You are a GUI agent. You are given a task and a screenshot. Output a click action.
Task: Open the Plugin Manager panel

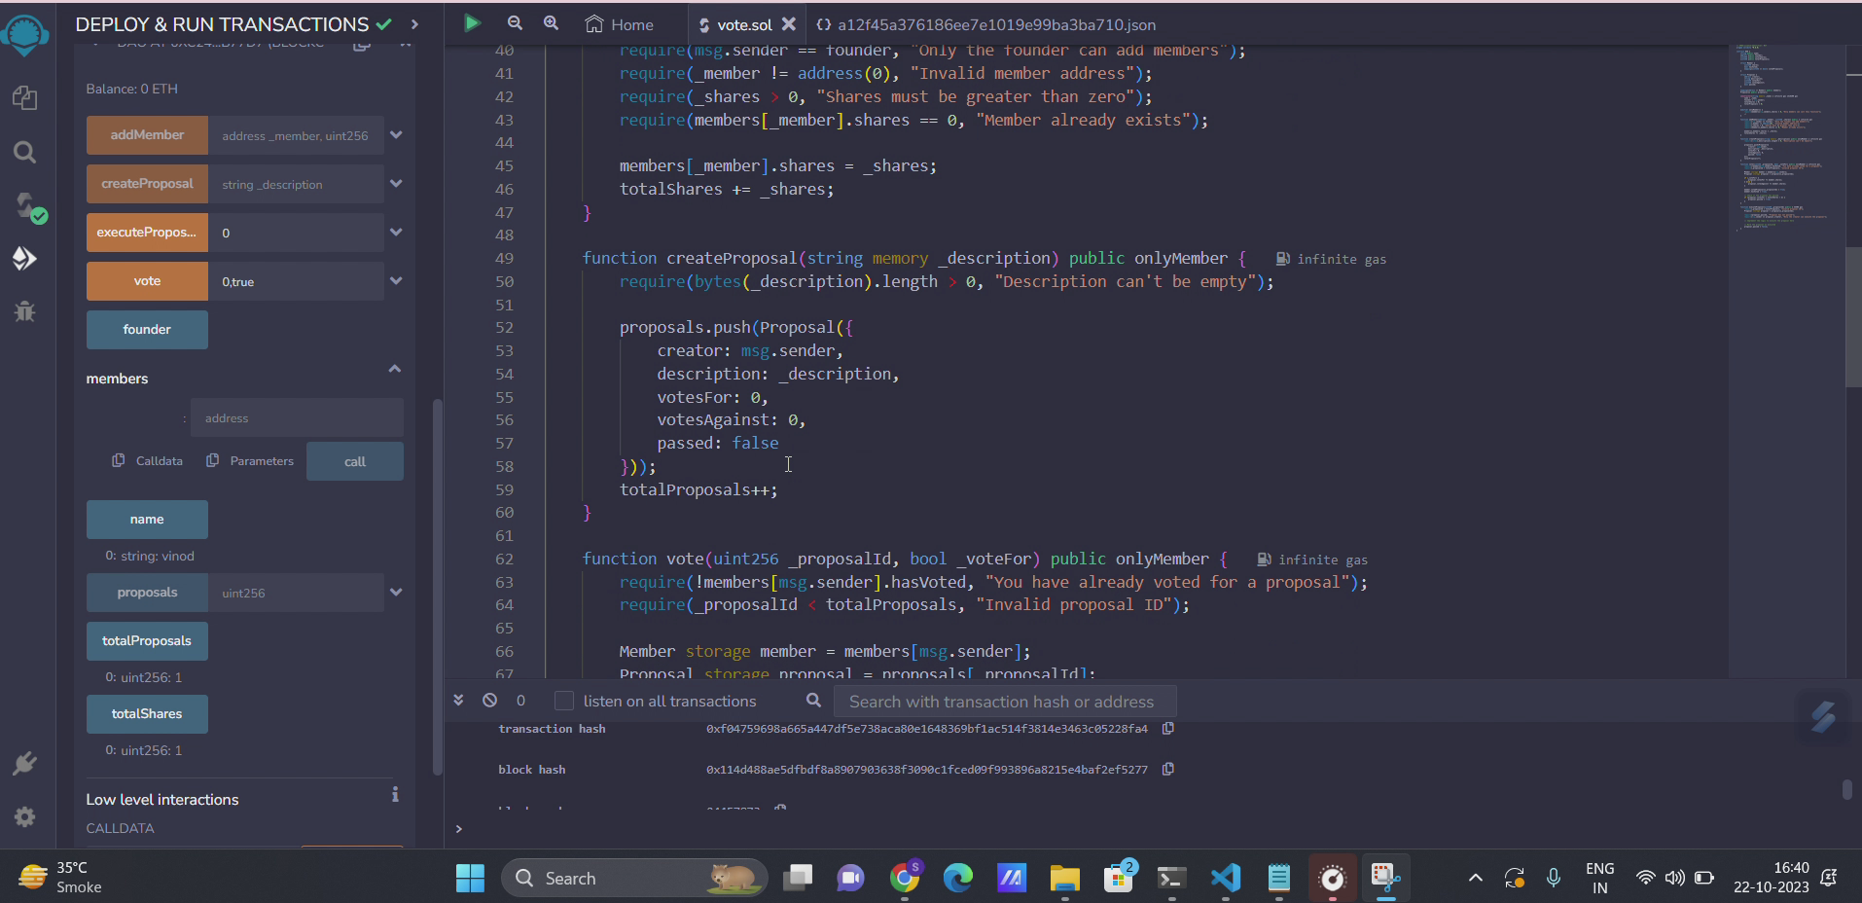pyautogui.click(x=24, y=762)
